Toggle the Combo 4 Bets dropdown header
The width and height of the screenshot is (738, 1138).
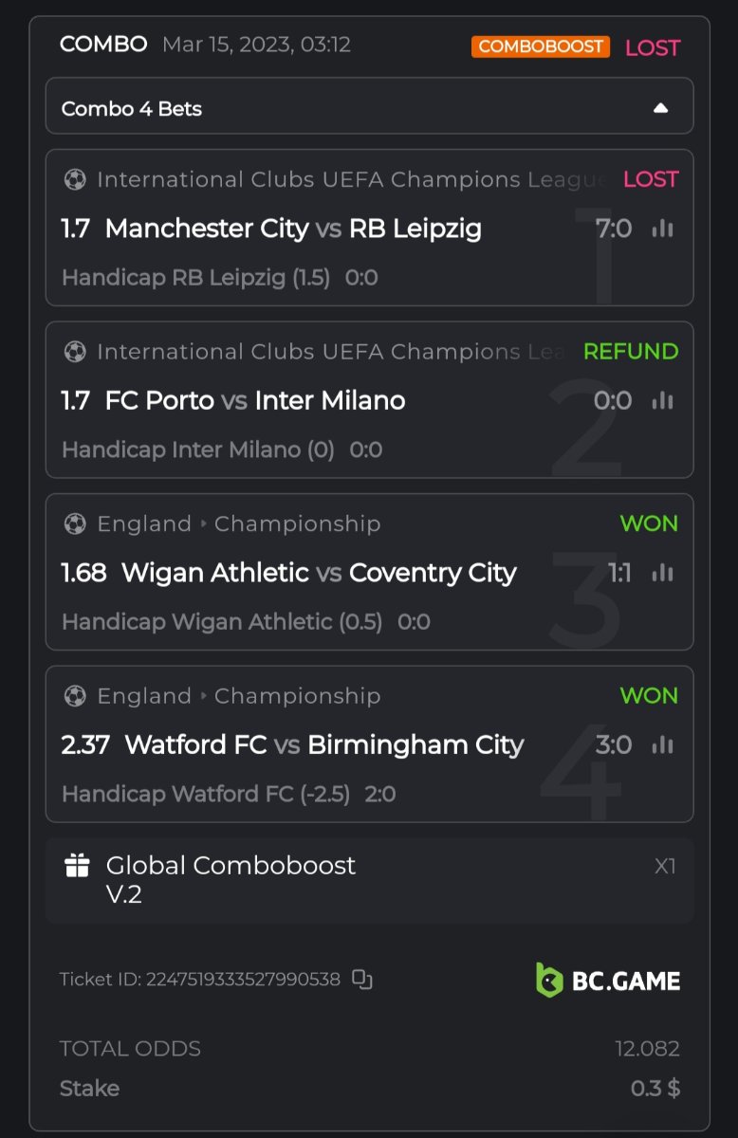coord(369,108)
